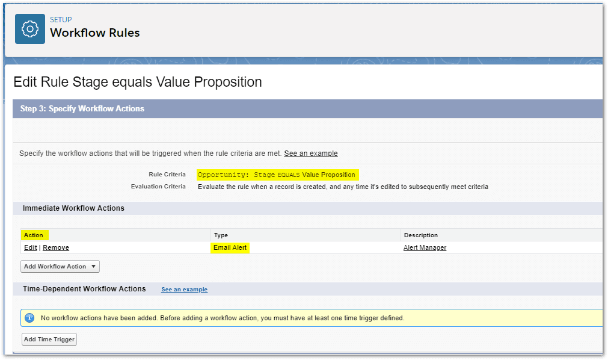The height and width of the screenshot is (360, 608).
Task: Click the Description column header
Action: point(421,235)
